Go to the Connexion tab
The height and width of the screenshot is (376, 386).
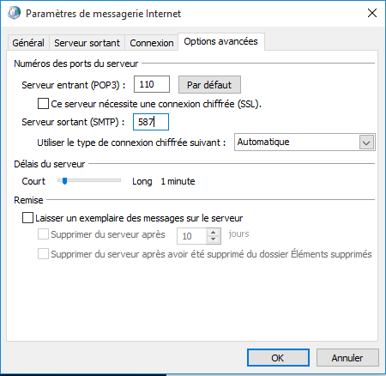click(152, 43)
